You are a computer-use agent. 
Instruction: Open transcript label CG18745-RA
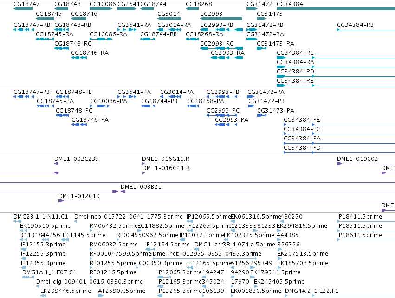click(54, 34)
